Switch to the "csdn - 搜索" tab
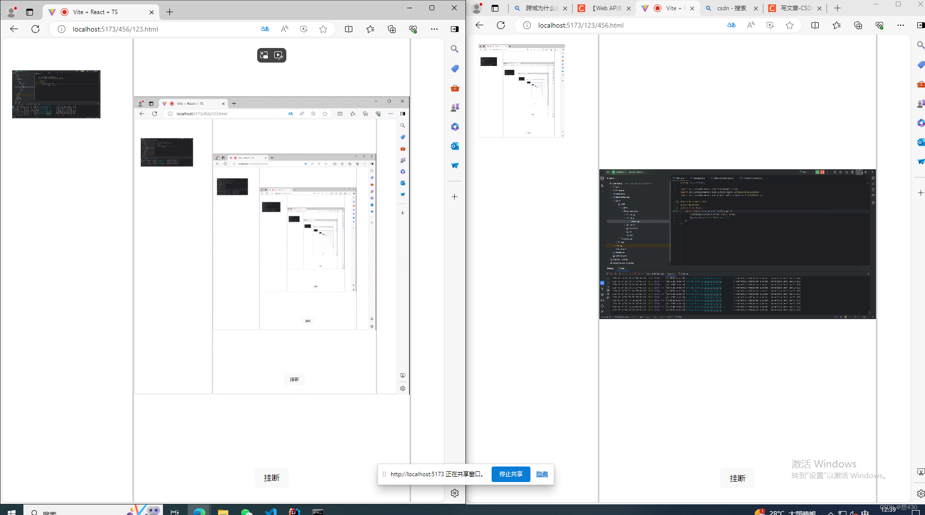 [730, 8]
